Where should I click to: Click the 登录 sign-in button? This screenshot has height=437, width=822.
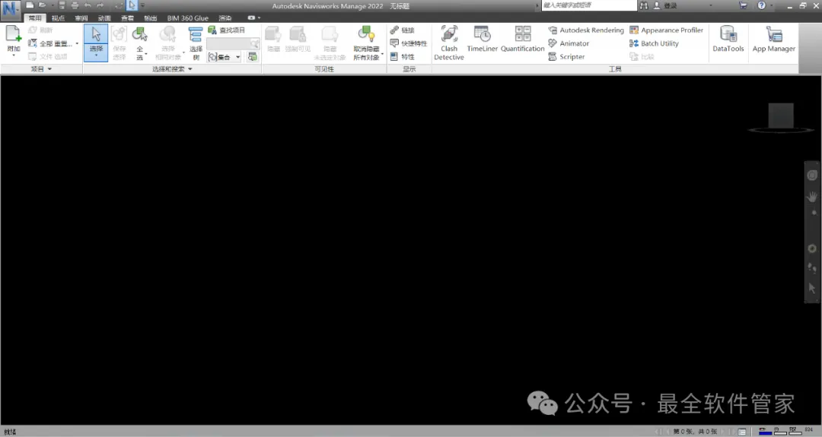(665, 5)
